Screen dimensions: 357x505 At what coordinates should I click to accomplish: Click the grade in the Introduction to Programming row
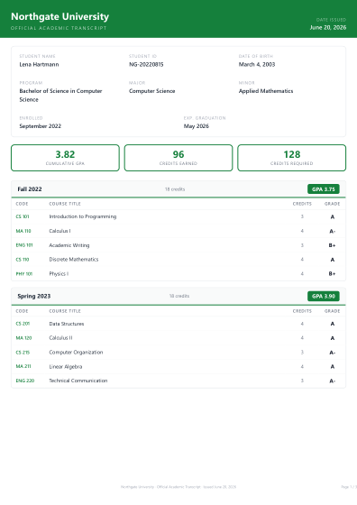point(333,217)
